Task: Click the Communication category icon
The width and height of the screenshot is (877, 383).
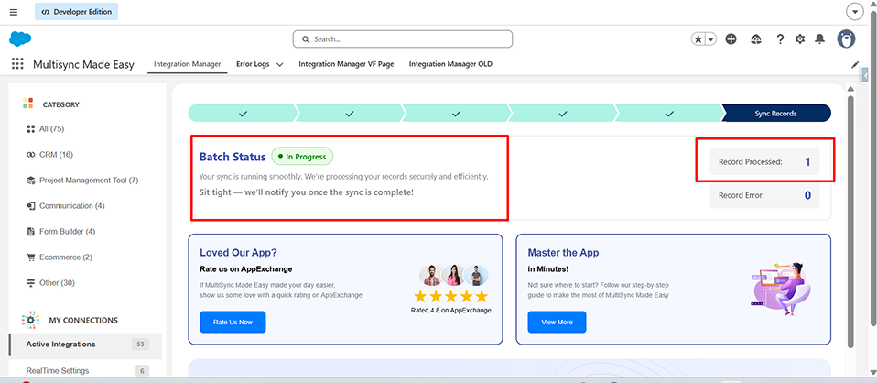Action: [31, 206]
